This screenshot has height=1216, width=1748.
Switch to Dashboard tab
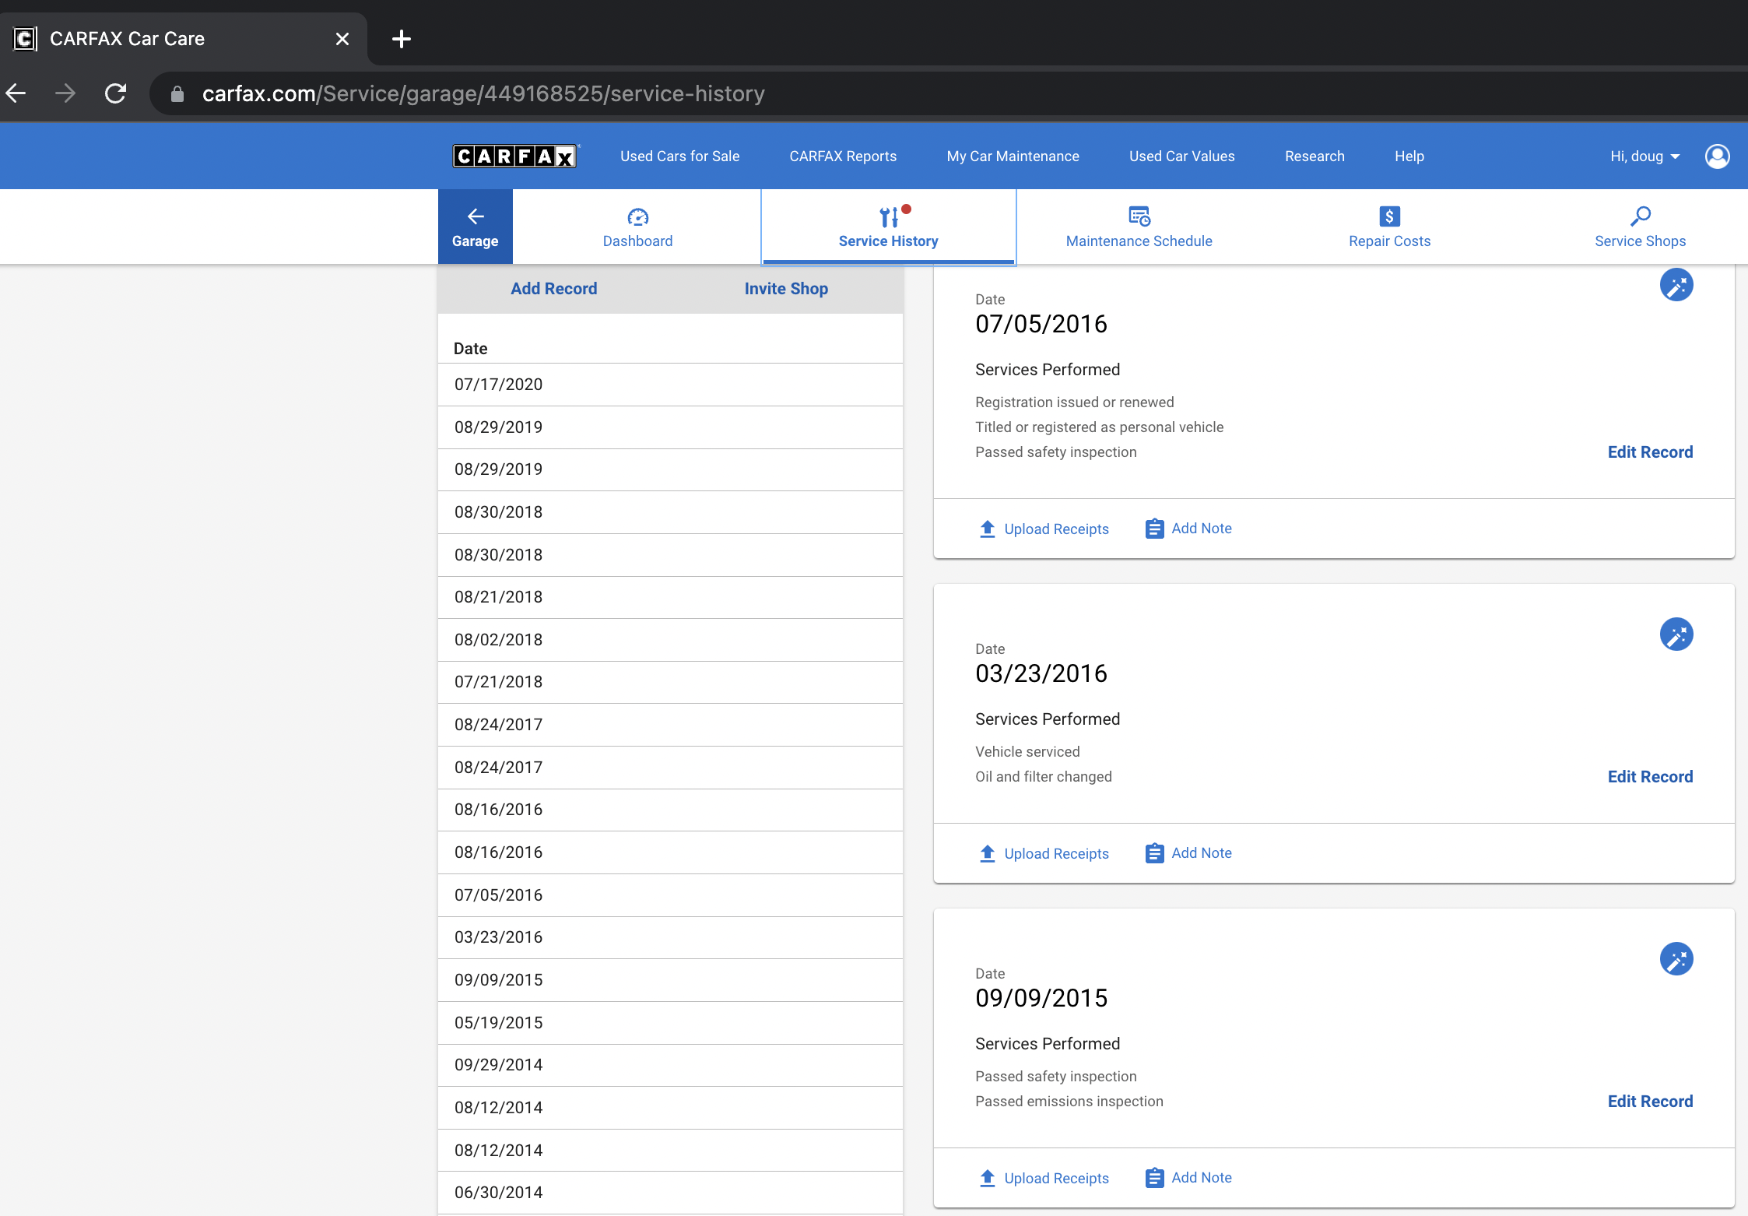(637, 227)
